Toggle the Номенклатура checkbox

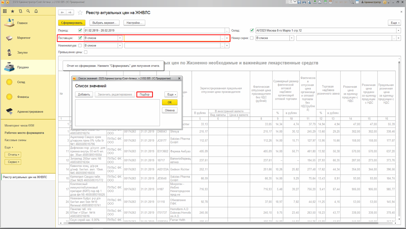80,46
